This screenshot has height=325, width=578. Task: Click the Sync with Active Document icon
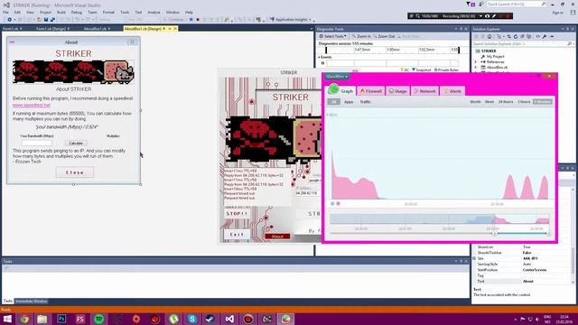[x=508, y=36]
